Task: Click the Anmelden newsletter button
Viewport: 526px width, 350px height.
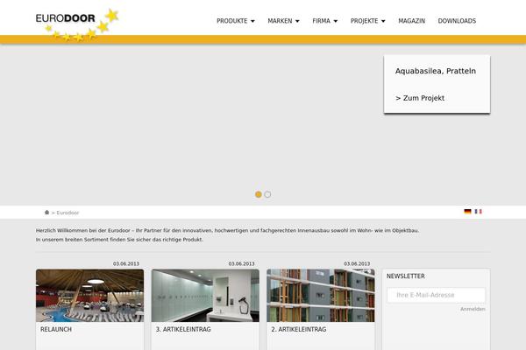Action: pyautogui.click(x=473, y=309)
